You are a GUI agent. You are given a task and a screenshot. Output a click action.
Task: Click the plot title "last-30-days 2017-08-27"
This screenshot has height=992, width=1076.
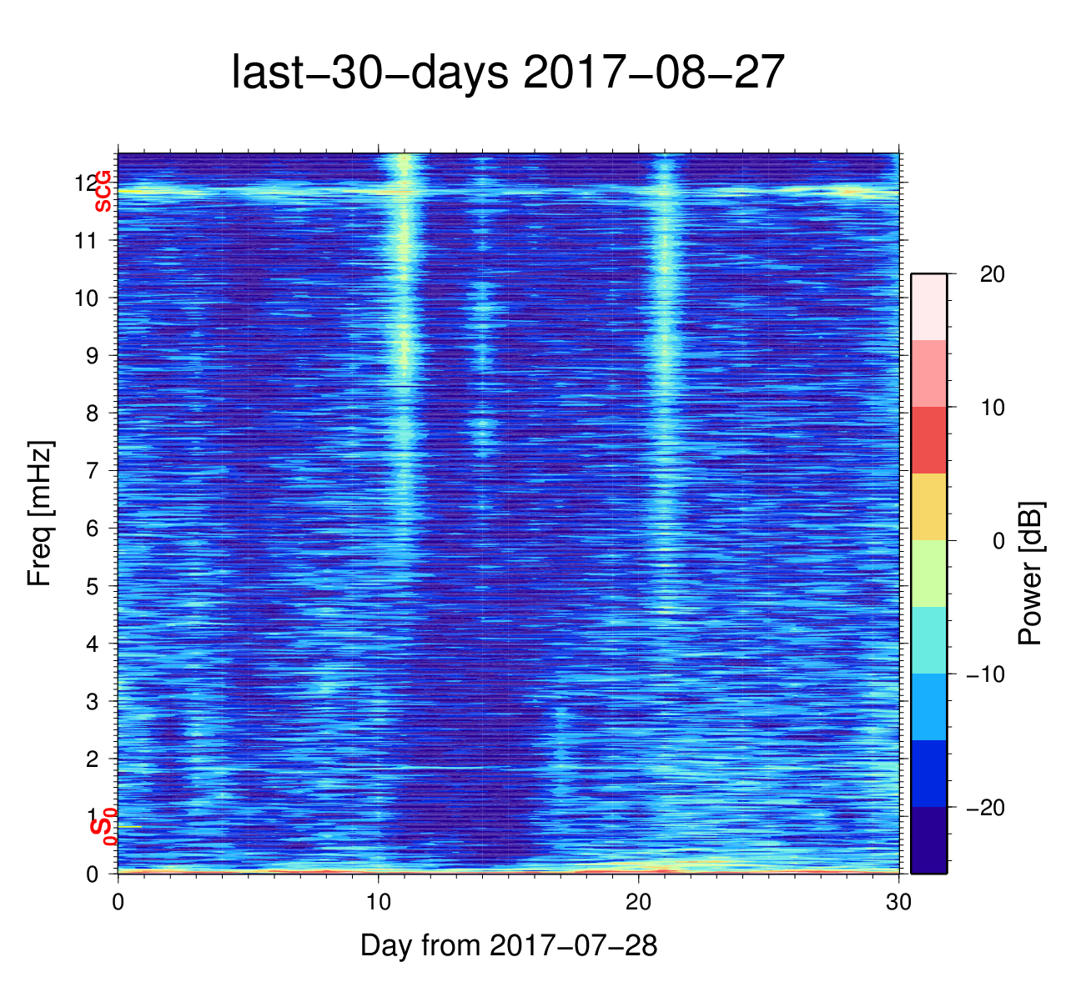pos(507,73)
